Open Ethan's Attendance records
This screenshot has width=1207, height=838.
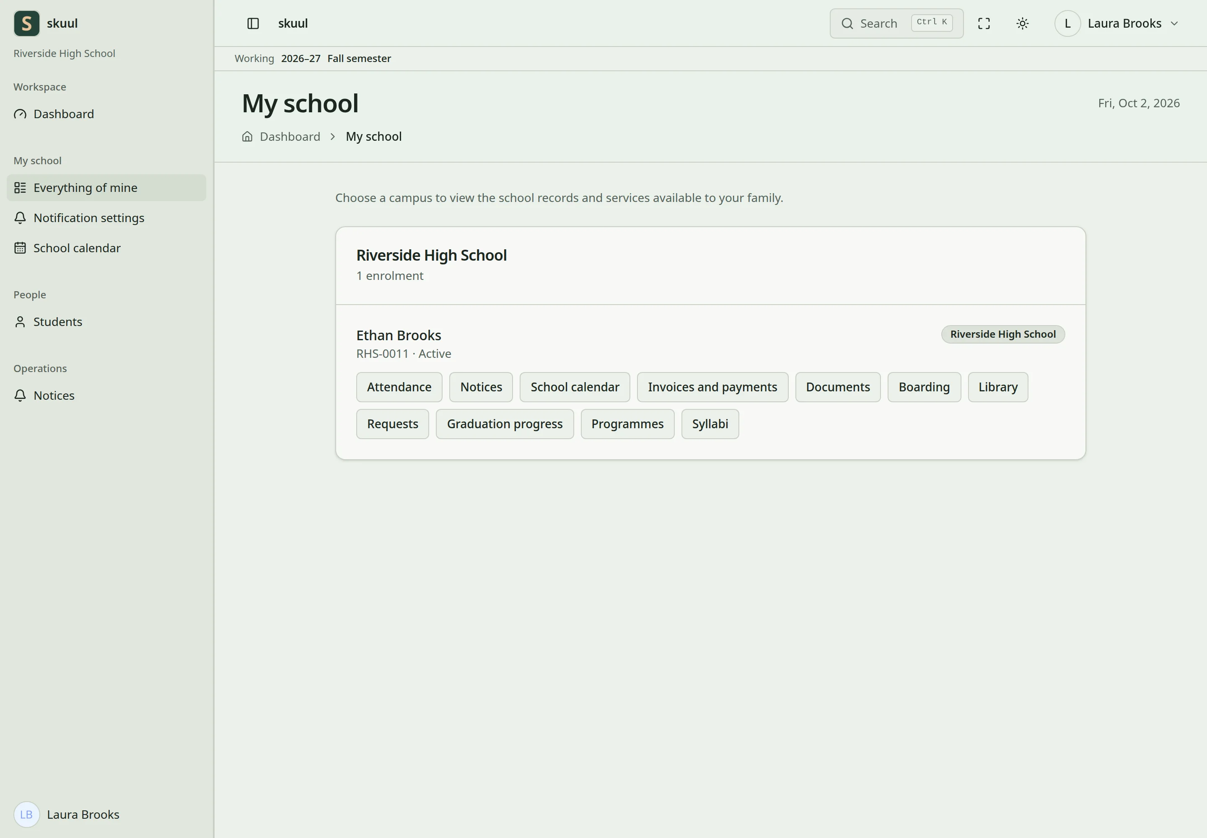coord(399,387)
